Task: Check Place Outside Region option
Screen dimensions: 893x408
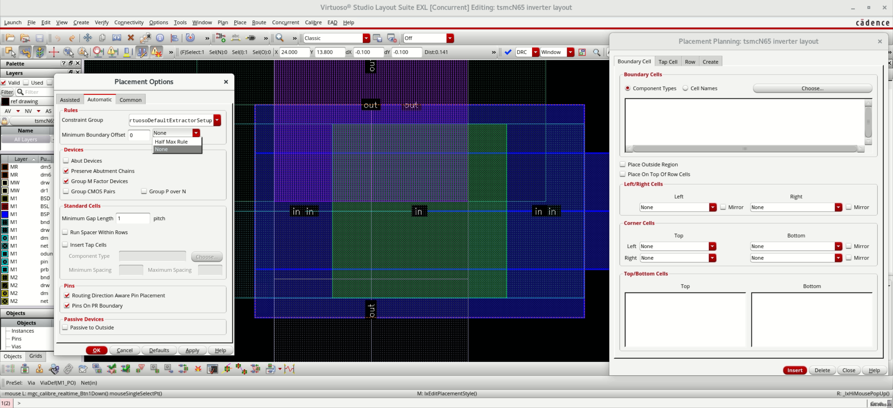Action: click(x=623, y=164)
